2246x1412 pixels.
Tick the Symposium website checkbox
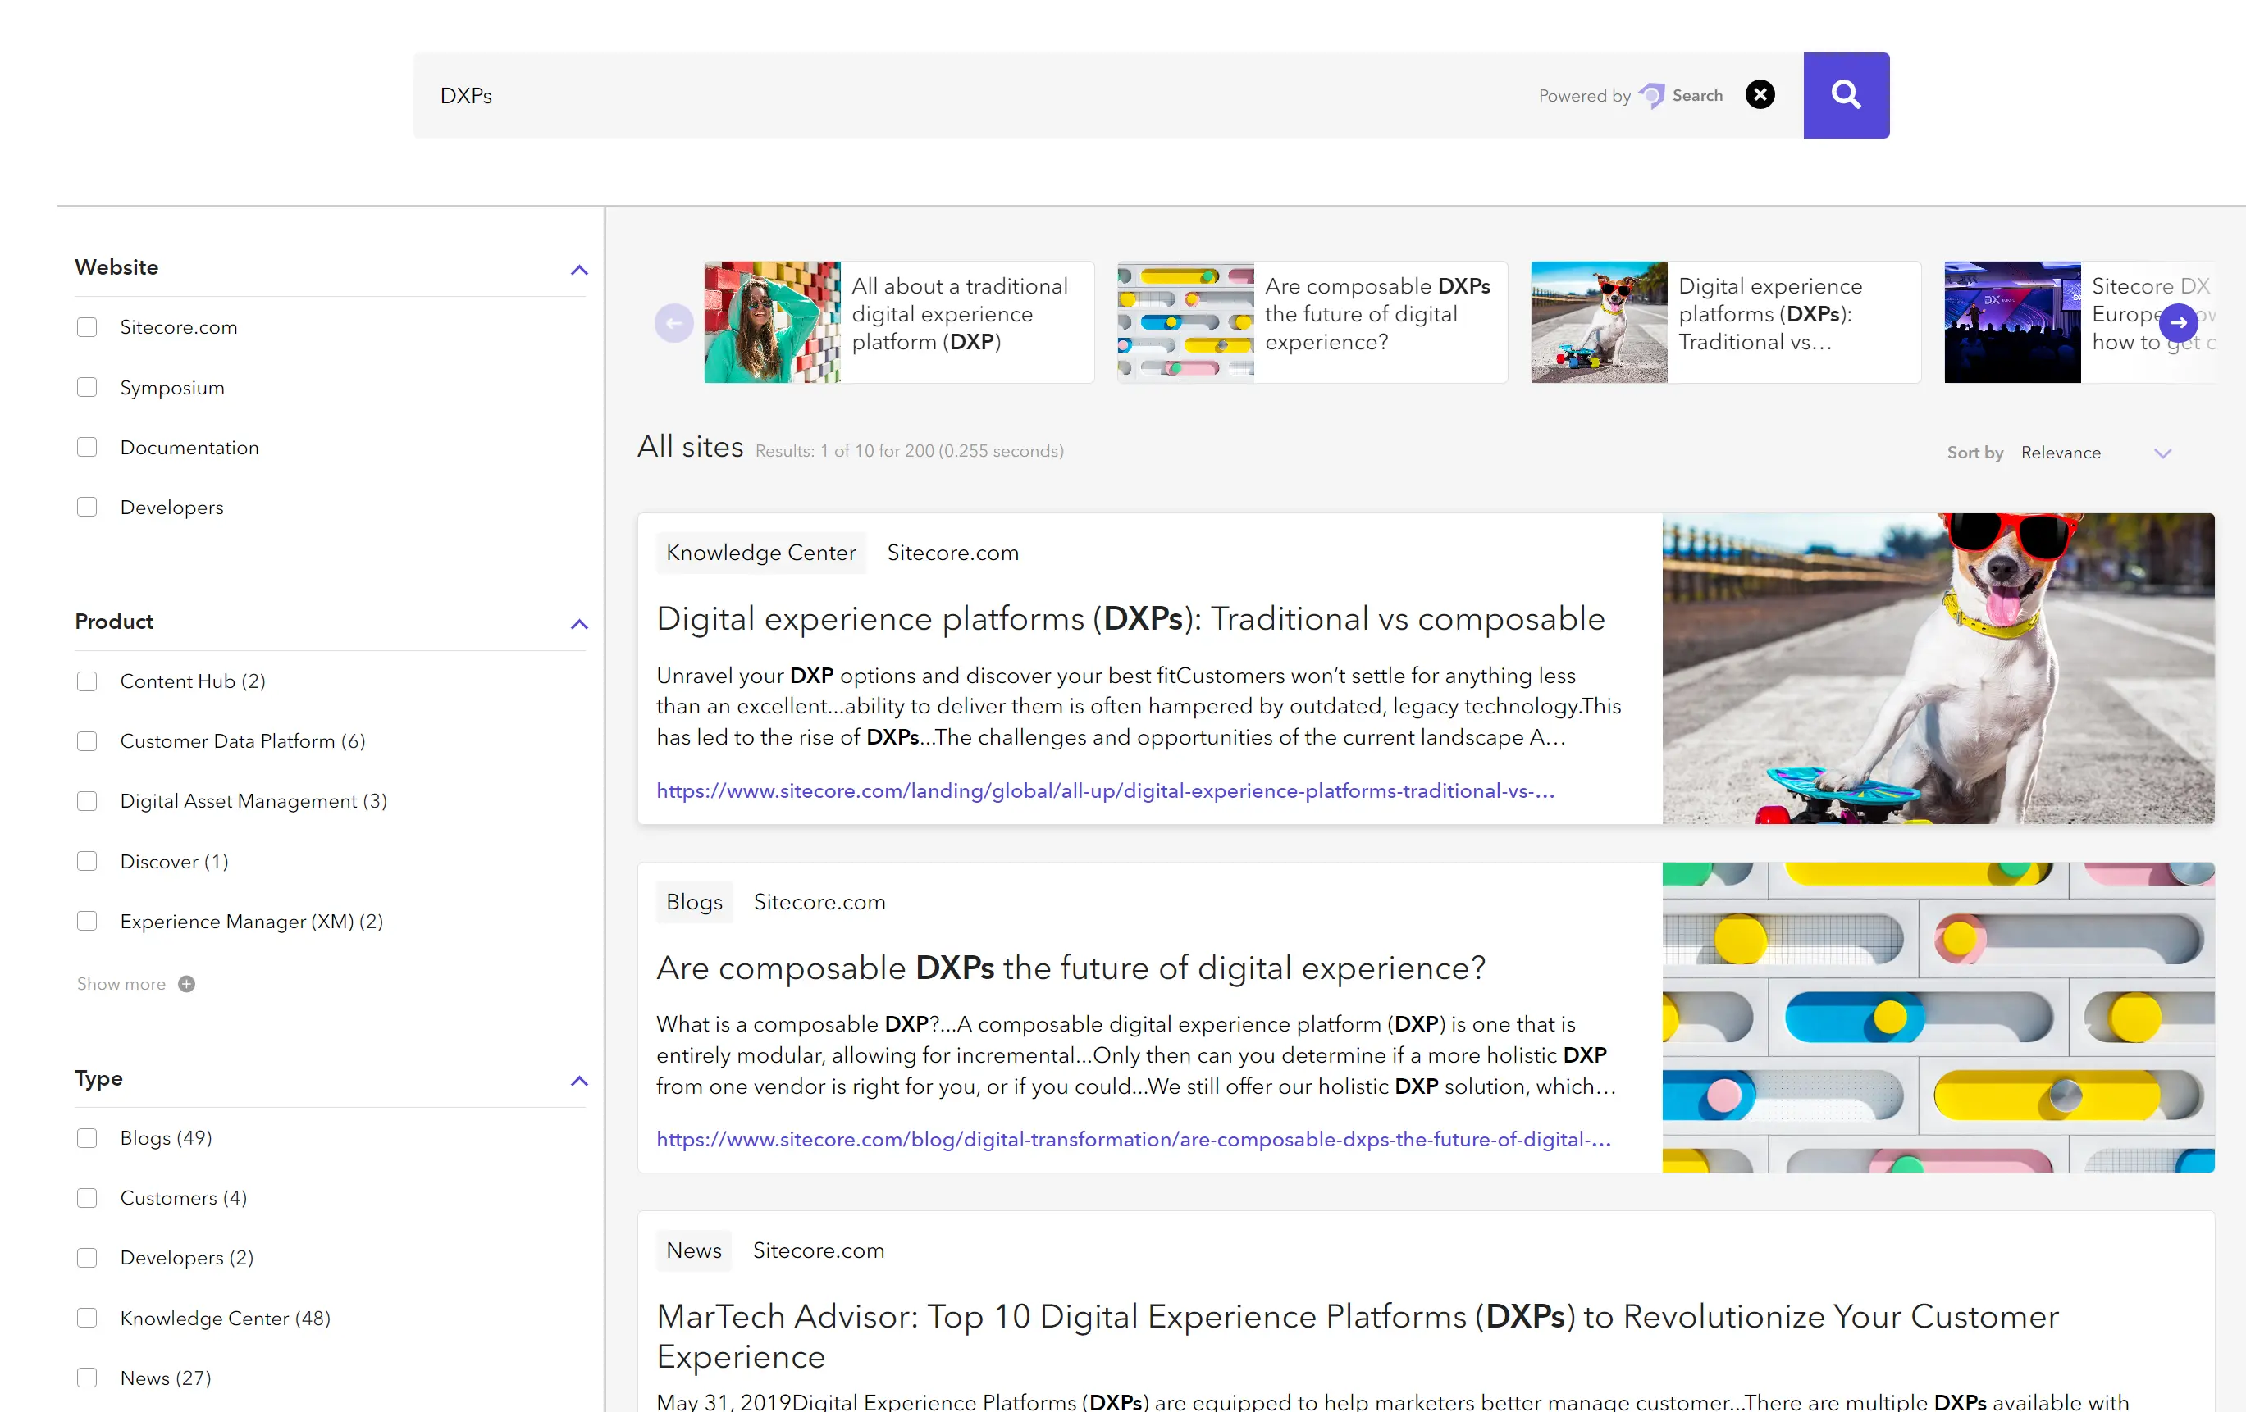click(87, 387)
